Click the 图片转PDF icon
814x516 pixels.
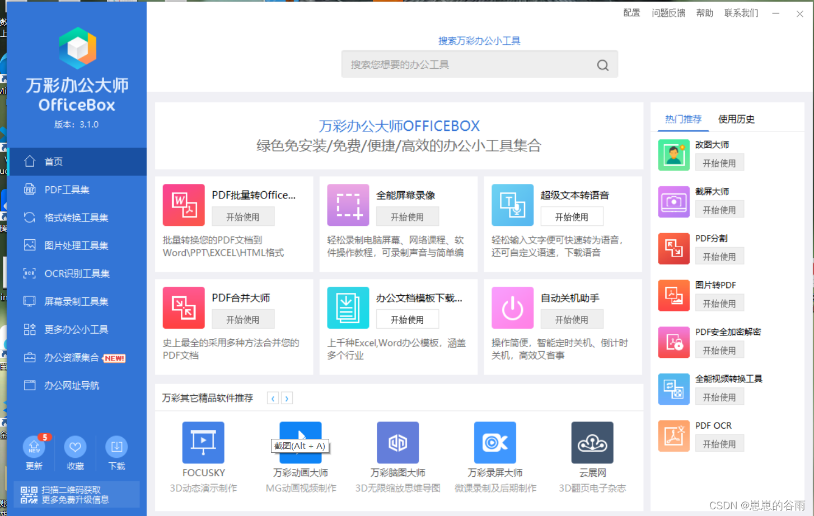[x=674, y=295]
